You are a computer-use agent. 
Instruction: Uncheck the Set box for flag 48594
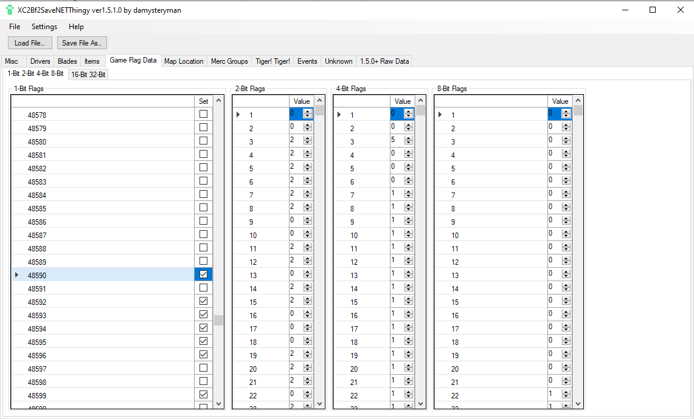(203, 328)
